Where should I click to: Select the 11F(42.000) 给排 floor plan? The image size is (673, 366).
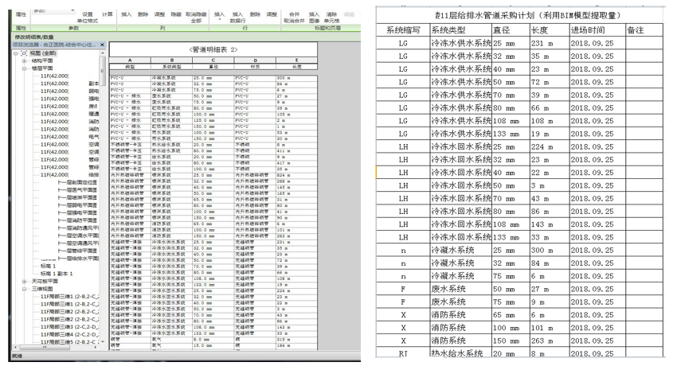tap(69, 174)
